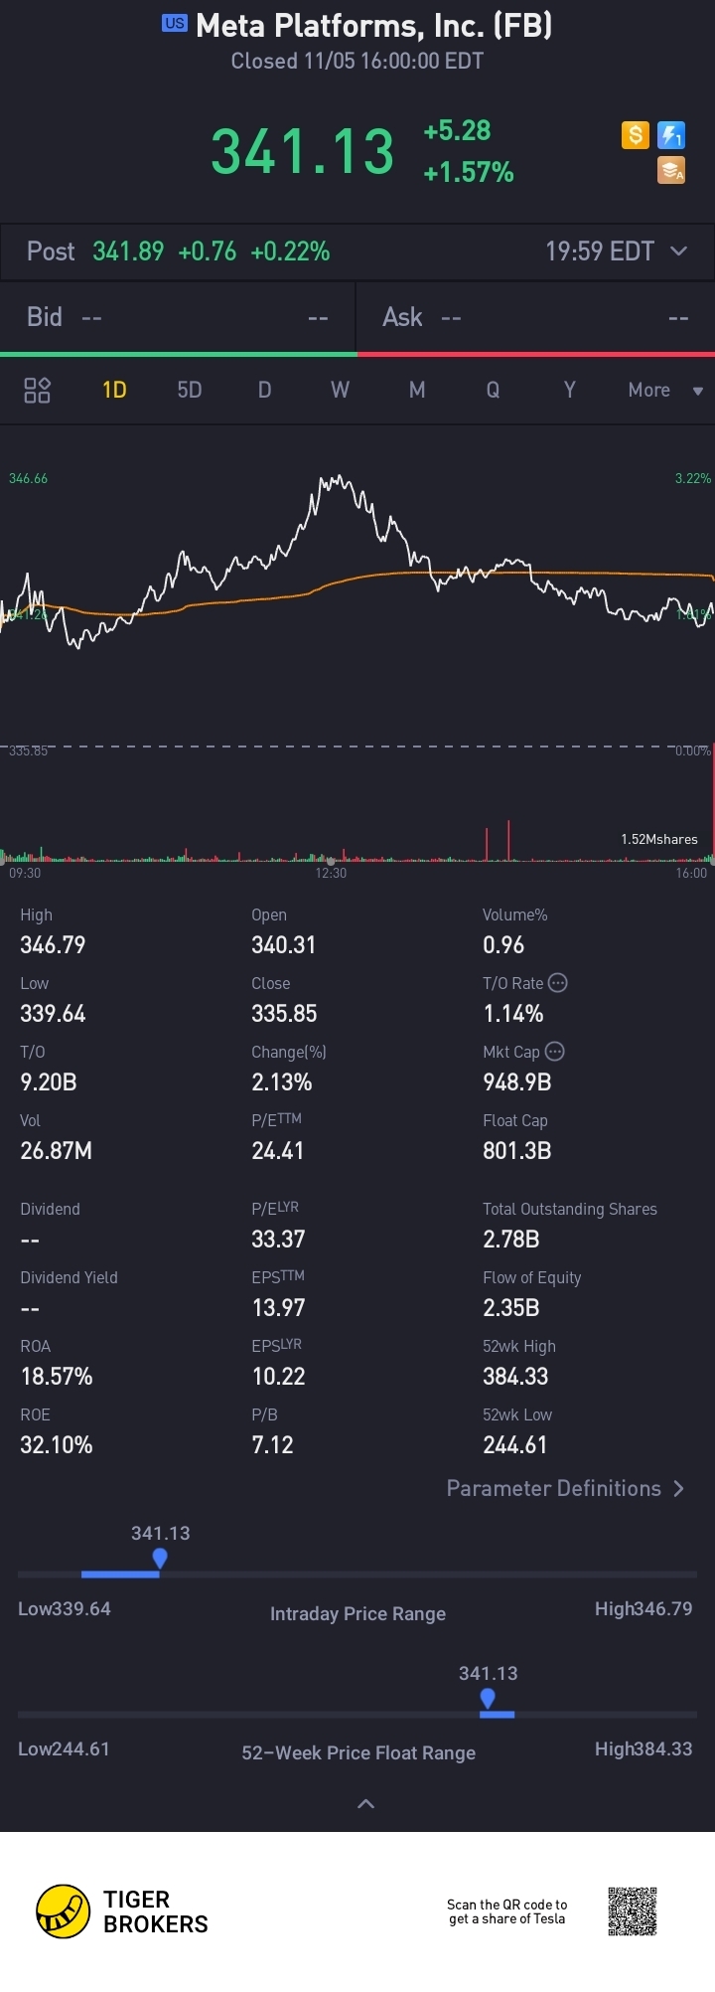Tap the Tiger Brokers logo
Image resolution: width=715 pixels, height=1992 pixels.
point(122,1911)
